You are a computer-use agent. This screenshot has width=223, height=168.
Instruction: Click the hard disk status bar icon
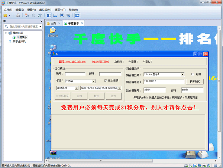pyautogui.click(x=186, y=165)
